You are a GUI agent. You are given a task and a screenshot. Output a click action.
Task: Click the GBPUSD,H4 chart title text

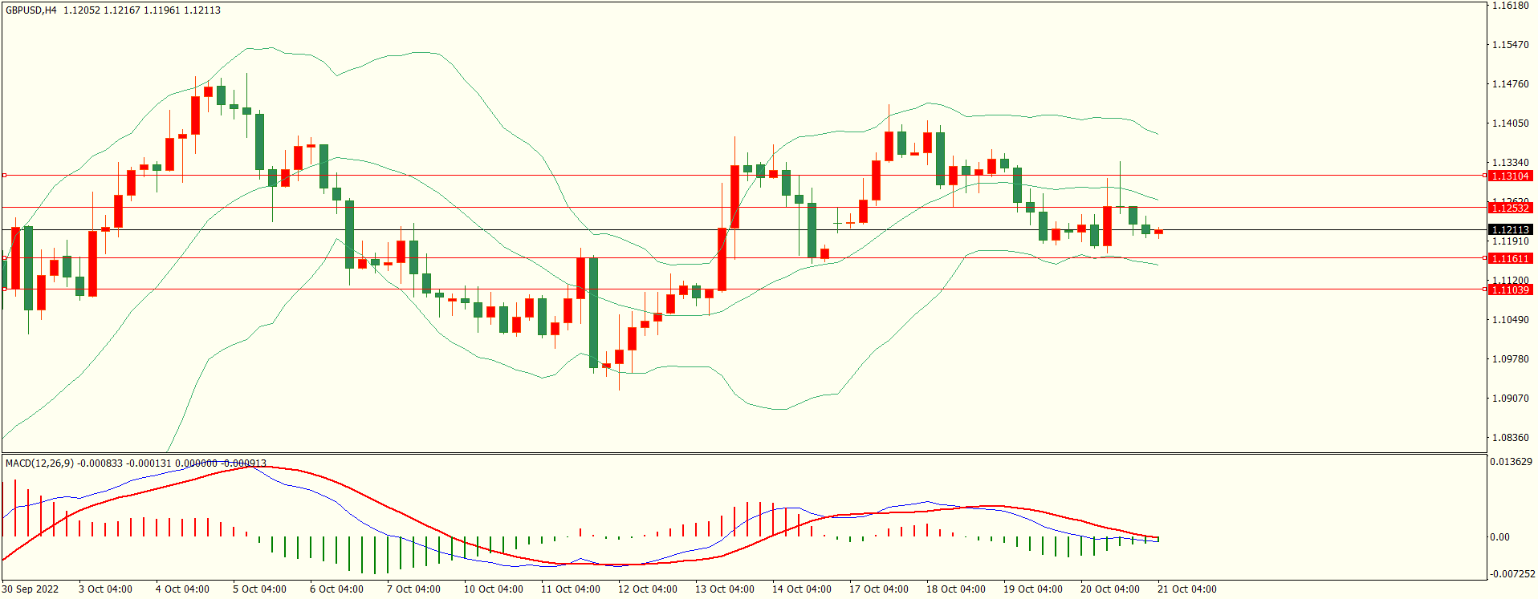pyautogui.click(x=31, y=10)
